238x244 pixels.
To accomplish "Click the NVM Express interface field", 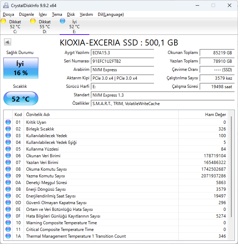I will click(x=122, y=70).
